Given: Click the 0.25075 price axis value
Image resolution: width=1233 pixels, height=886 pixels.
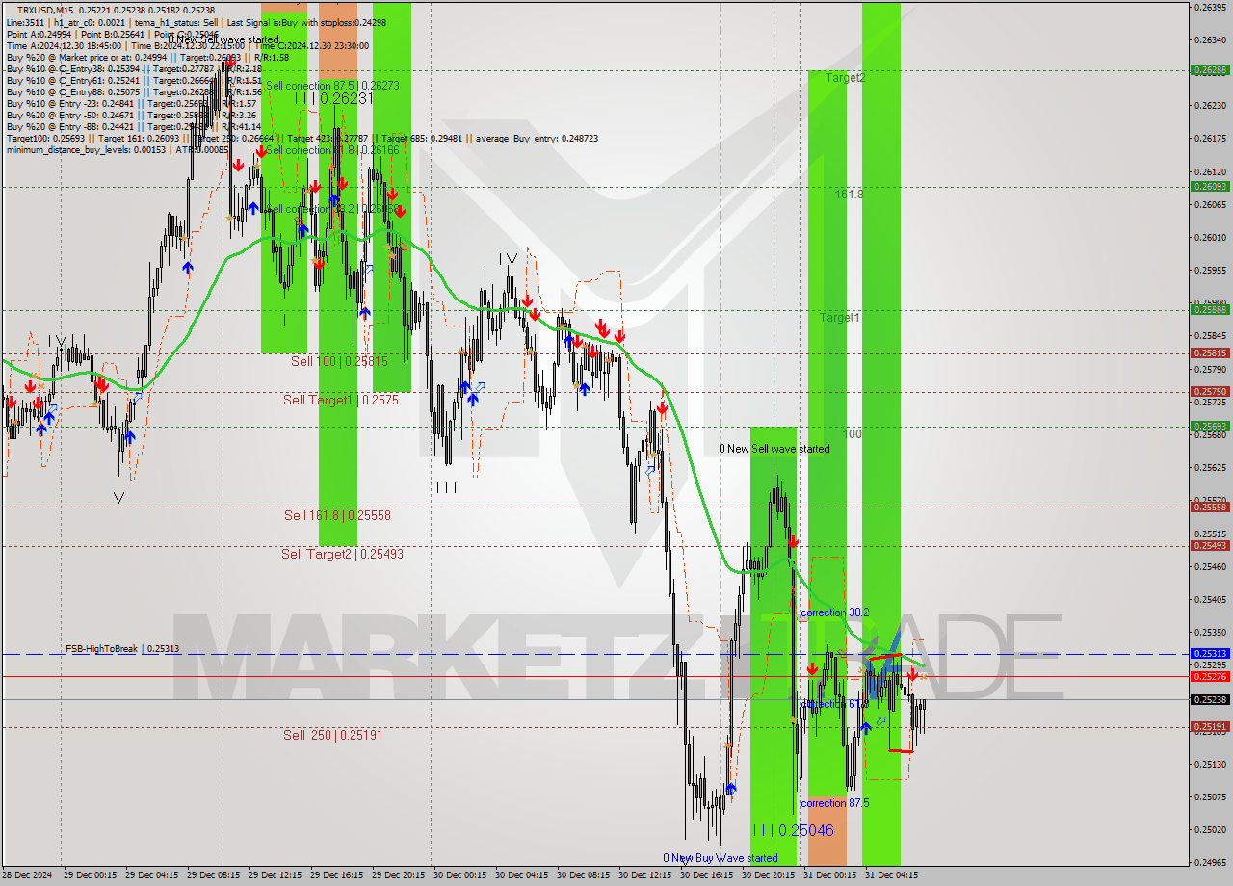Looking at the screenshot, I should (1210, 797).
